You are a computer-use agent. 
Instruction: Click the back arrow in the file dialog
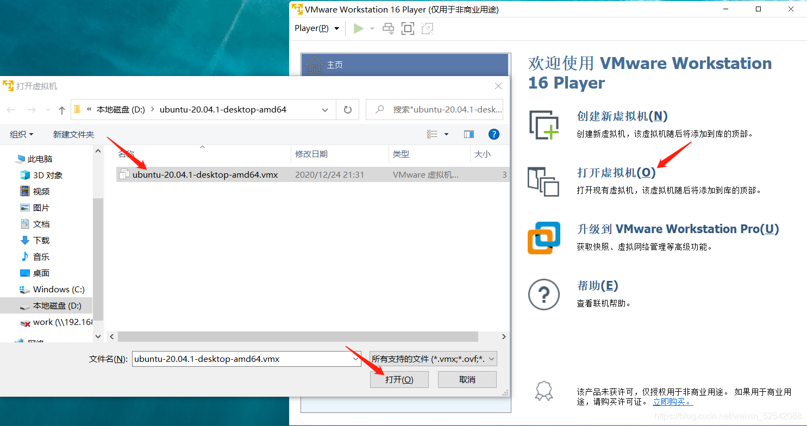[x=11, y=110]
